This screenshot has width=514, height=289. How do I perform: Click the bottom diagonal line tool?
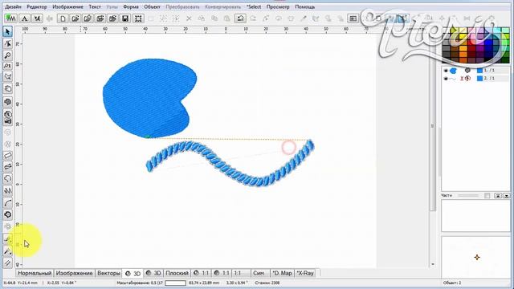click(7, 263)
